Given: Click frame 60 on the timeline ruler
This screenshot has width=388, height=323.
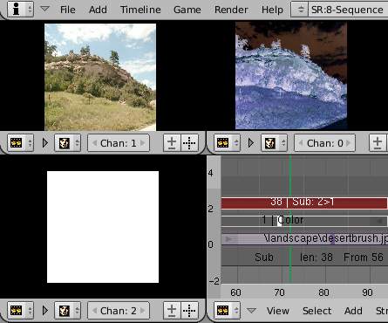Looking at the screenshot, I should [x=235, y=292].
